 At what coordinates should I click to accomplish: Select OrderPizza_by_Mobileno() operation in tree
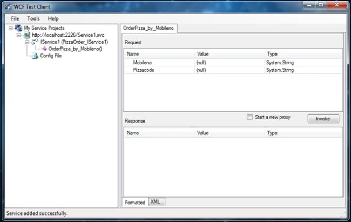coord(75,49)
